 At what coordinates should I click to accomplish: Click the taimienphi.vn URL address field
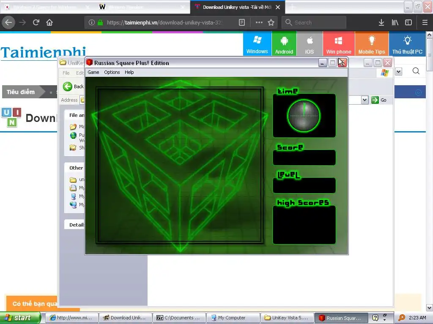coord(164,23)
